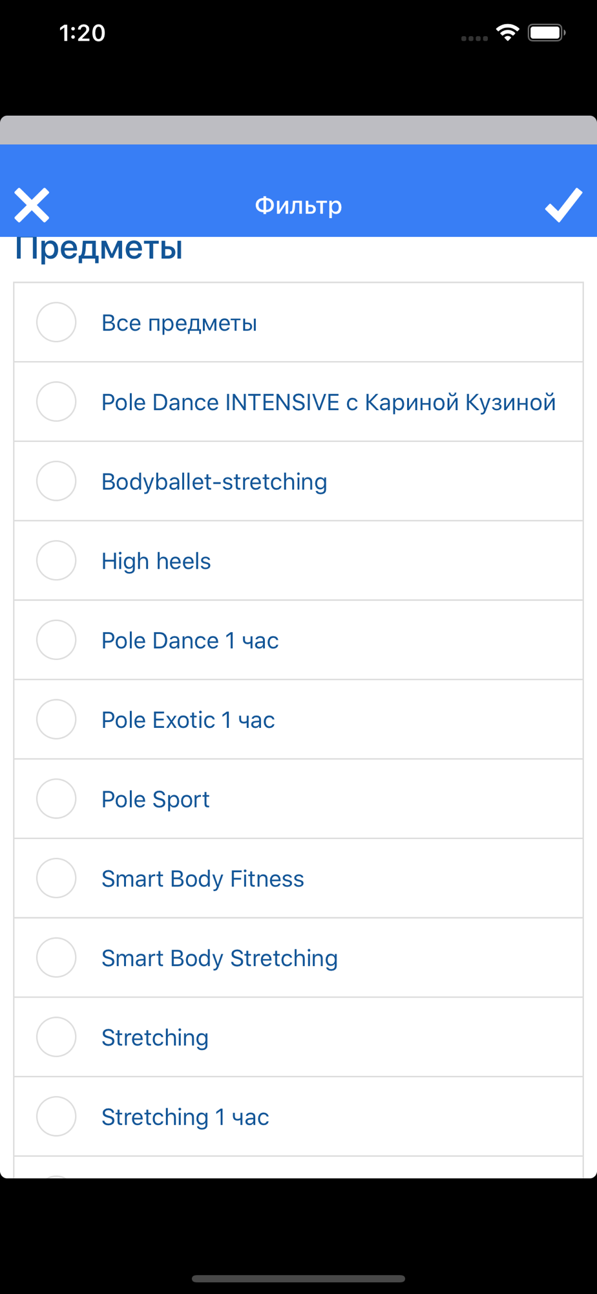
Task: Tick the High heels radio circle
Action: point(56,560)
